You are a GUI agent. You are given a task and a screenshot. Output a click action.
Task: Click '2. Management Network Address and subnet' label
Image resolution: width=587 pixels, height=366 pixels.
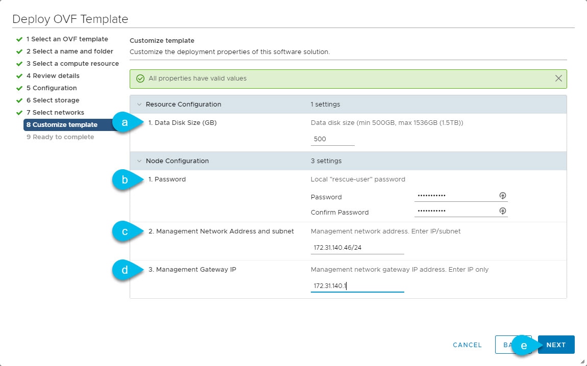click(x=221, y=231)
